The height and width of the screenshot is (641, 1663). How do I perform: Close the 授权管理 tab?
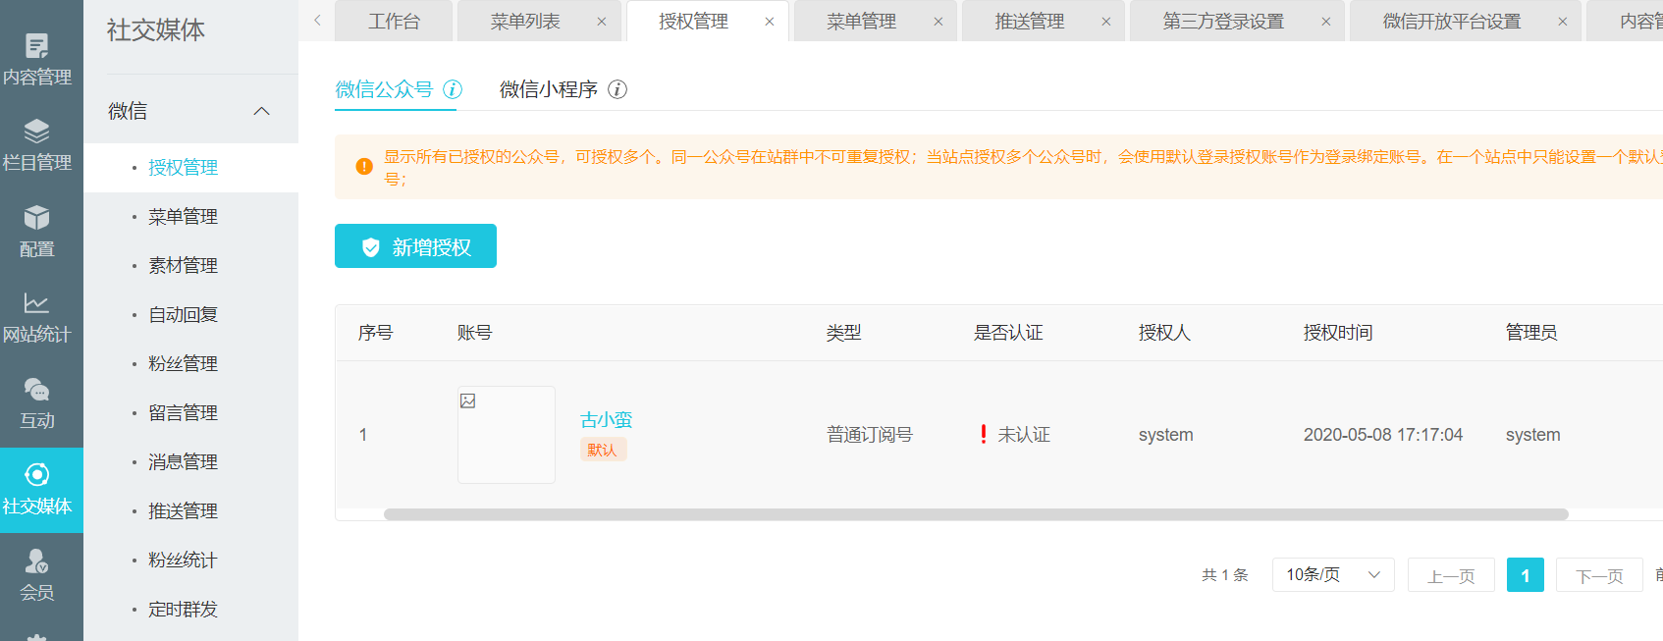click(770, 22)
